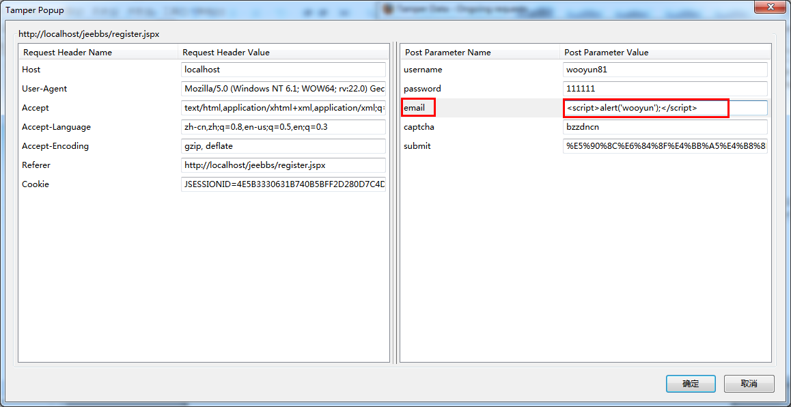Screen dimensions: 791x407
Task: Edit the Host header value field
Action: pyautogui.click(x=283, y=70)
